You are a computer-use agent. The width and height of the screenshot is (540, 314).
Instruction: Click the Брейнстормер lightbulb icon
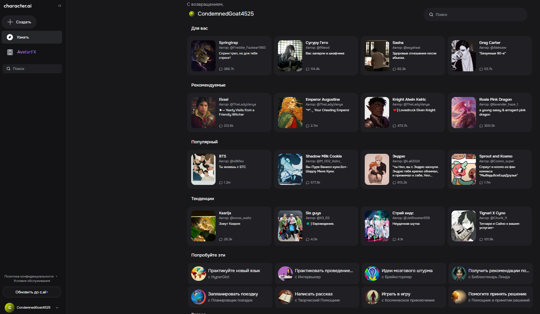click(372, 274)
